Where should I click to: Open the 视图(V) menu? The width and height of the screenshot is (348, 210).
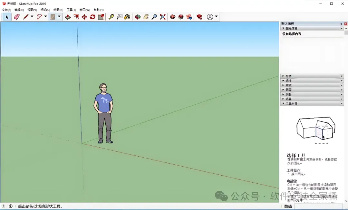click(32, 10)
